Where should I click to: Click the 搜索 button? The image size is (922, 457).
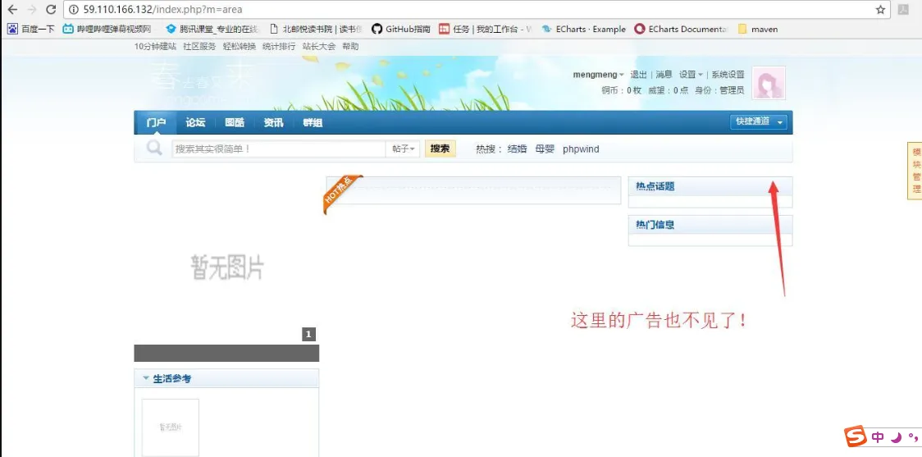pyautogui.click(x=440, y=149)
